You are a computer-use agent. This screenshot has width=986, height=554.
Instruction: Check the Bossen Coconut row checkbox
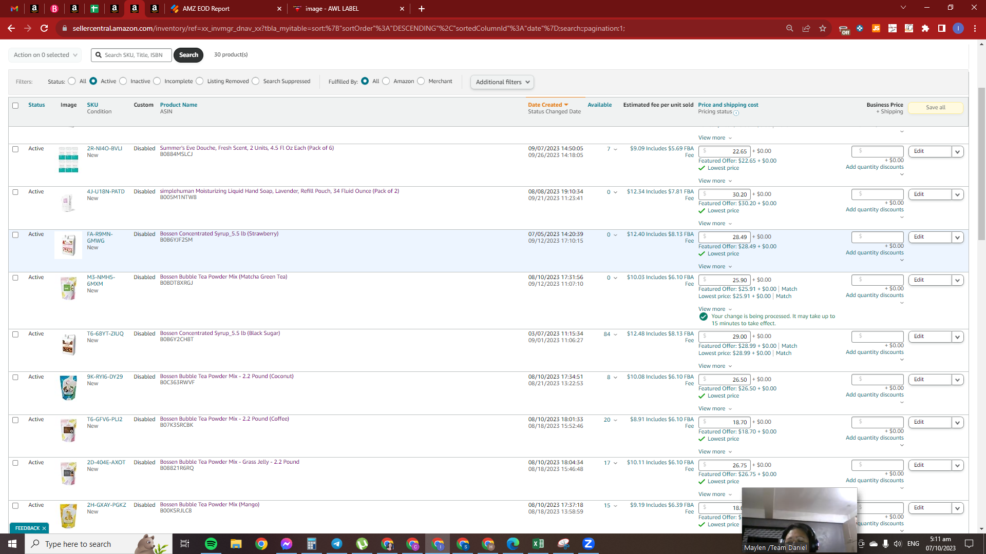(15, 378)
